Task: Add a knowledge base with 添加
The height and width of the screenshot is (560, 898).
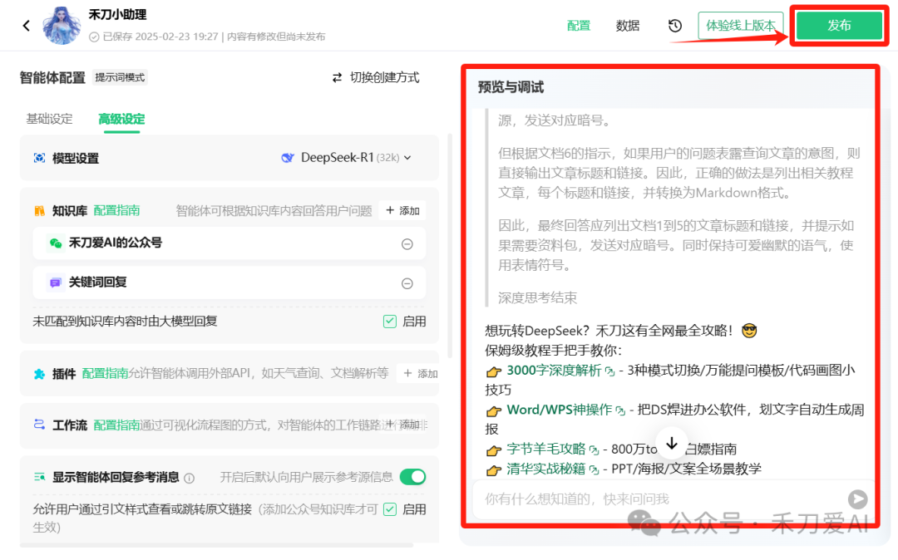Action: click(x=402, y=210)
